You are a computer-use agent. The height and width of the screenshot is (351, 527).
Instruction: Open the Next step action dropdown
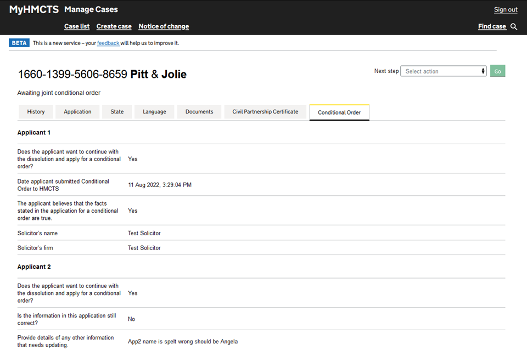(x=443, y=71)
